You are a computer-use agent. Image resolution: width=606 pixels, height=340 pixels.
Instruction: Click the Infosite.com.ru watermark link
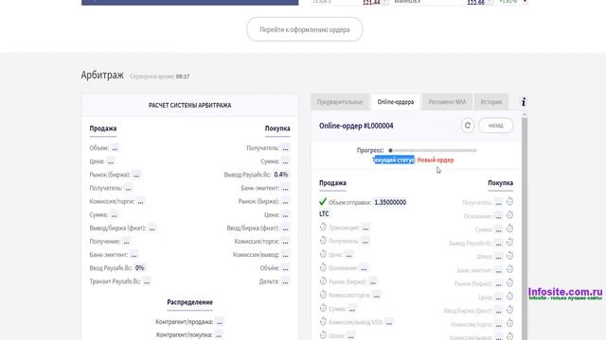565,294
